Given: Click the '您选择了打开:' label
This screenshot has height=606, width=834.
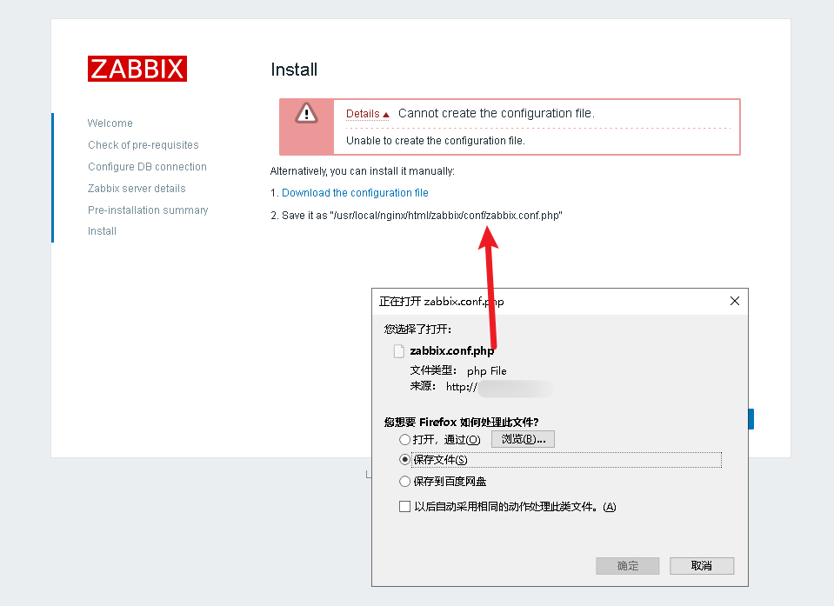Looking at the screenshot, I should click(417, 329).
